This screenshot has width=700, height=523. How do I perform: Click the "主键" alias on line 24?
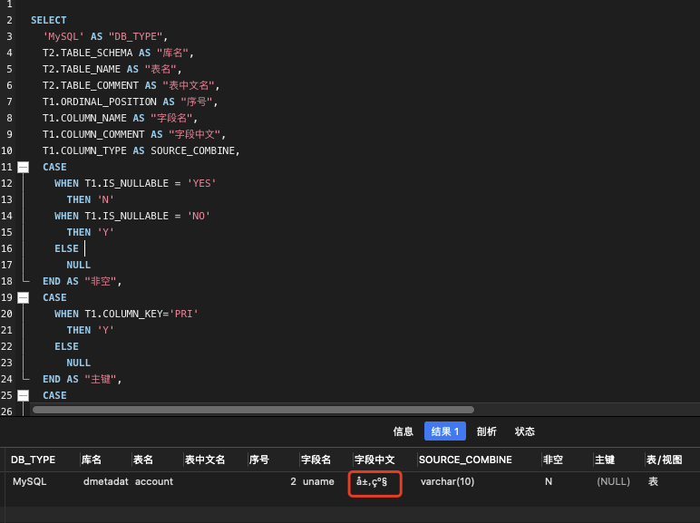[x=101, y=379]
